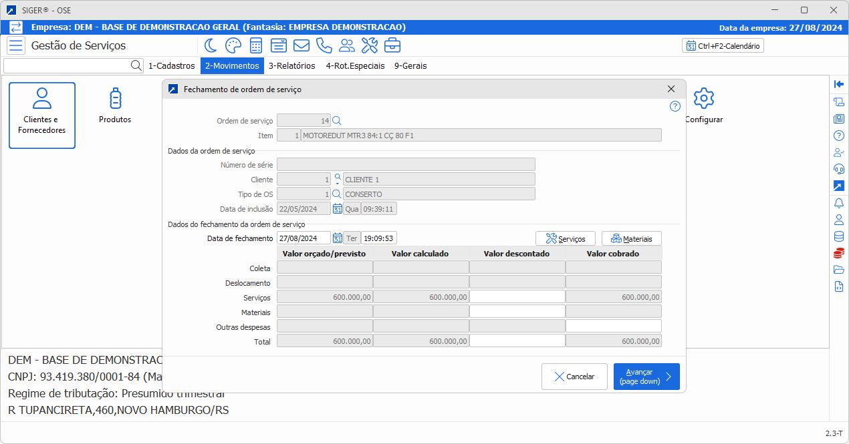Open the wrench and screwdriver tools icon

[369, 45]
